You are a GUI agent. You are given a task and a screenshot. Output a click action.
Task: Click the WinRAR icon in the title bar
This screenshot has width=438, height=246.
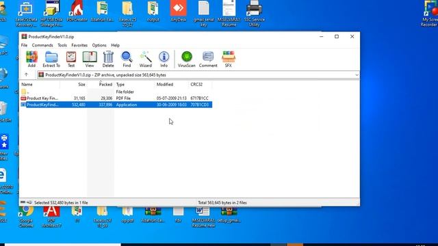coord(25,36)
